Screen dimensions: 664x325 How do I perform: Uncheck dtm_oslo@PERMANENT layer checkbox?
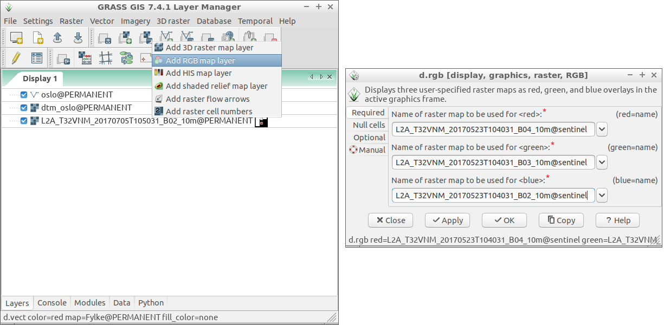click(x=24, y=108)
